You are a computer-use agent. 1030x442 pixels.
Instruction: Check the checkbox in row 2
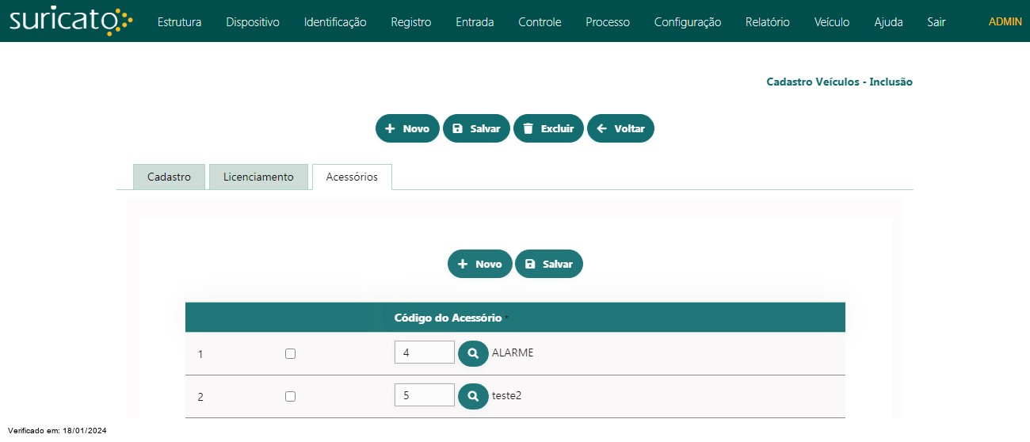(290, 396)
